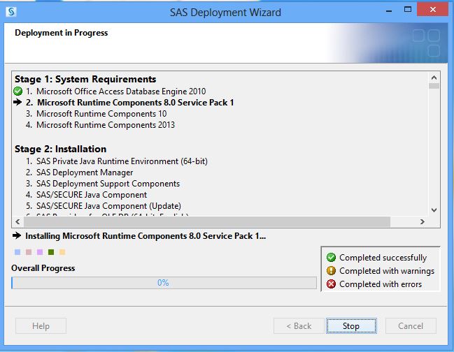Click the dark green animated progress square
The height and width of the screenshot is (352, 454).
pos(51,252)
